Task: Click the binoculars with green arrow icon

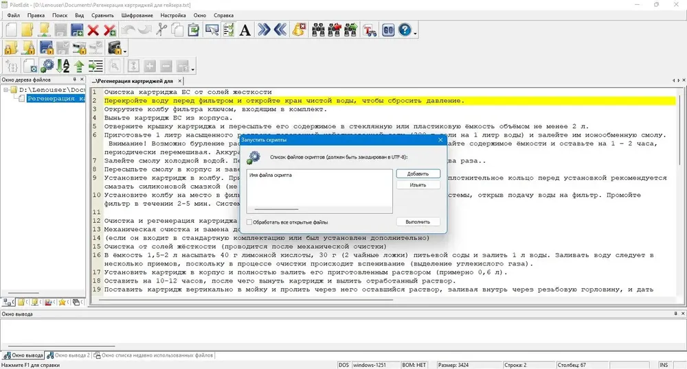Action: click(x=350, y=29)
